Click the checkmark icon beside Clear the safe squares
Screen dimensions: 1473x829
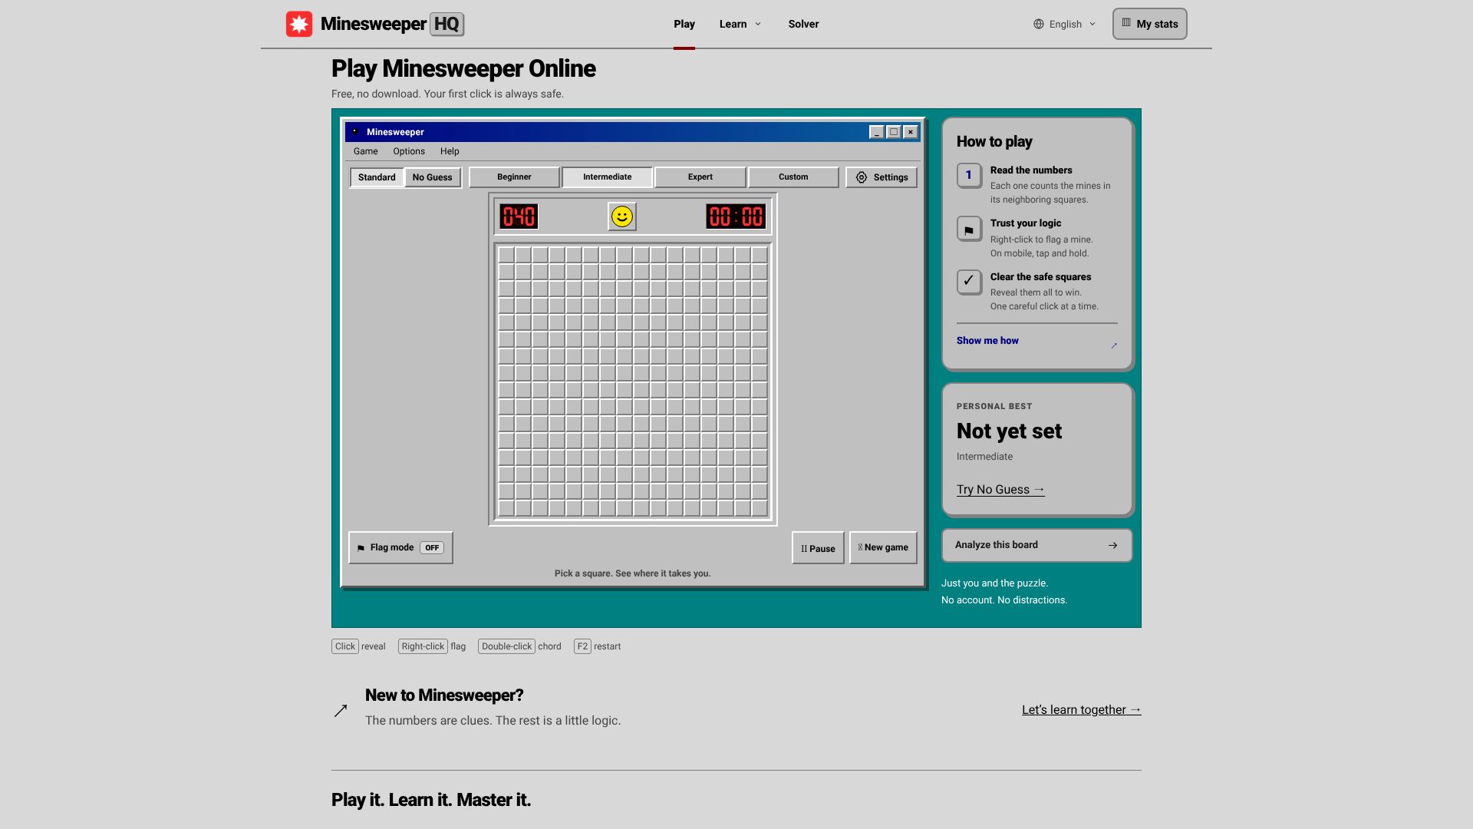click(x=969, y=282)
